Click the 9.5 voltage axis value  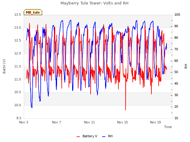(19, 118)
